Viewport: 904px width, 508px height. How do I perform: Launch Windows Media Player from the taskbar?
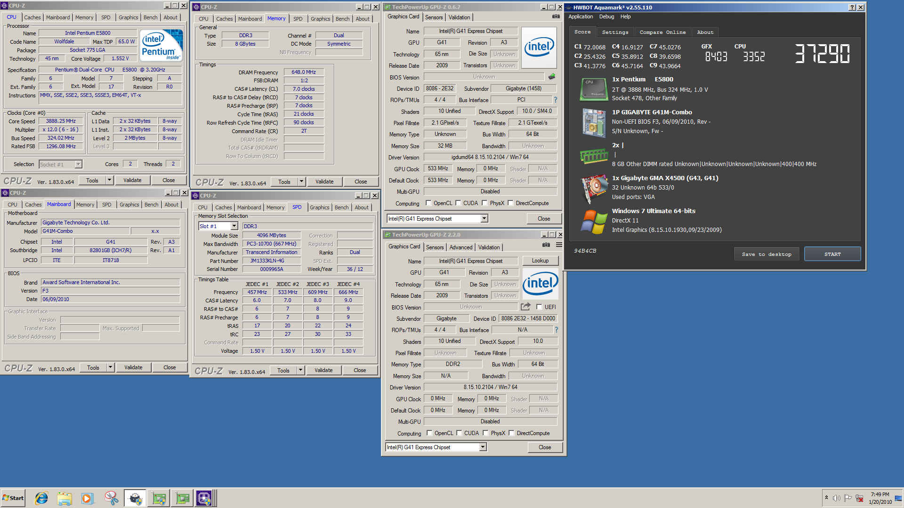tap(88, 498)
